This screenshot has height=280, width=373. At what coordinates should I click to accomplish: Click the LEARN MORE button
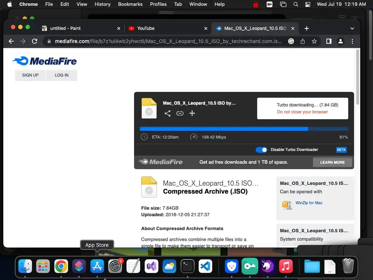(x=332, y=162)
